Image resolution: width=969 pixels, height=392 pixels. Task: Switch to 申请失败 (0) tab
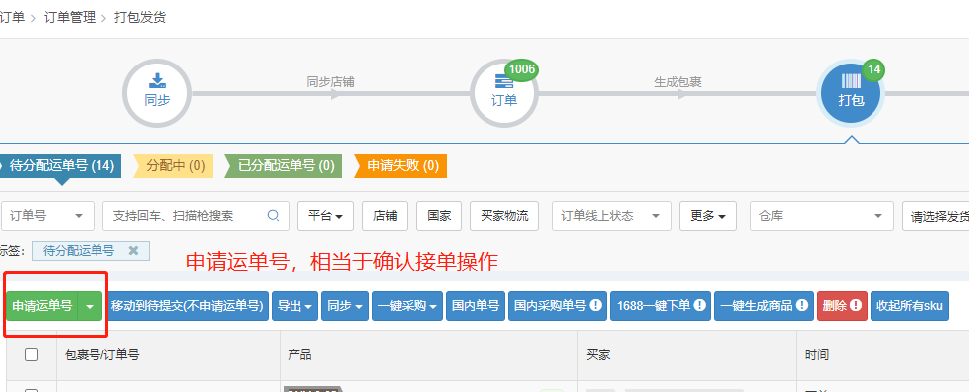click(401, 166)
